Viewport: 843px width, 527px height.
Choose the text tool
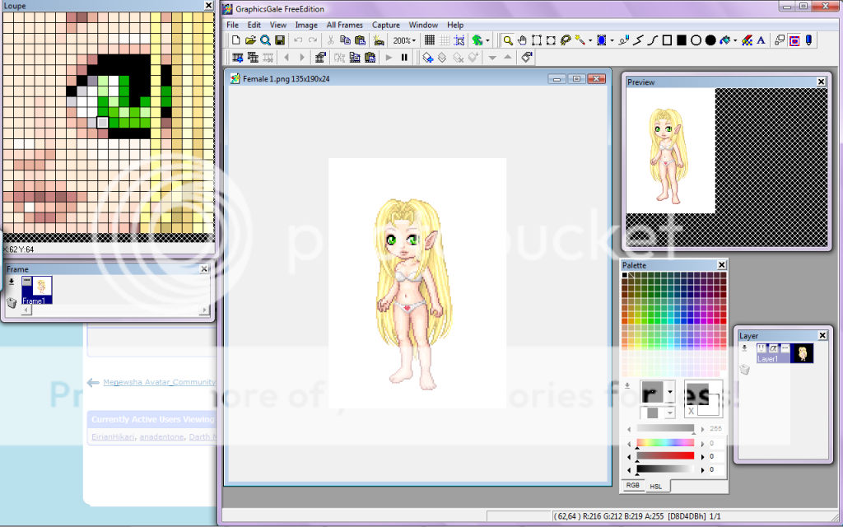[x=760, y=40]
